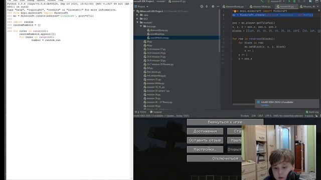Click 'for row in reversed(blocks):' code line
The image size is (321, 180).
pyautogui.click(x=253, y=39)
